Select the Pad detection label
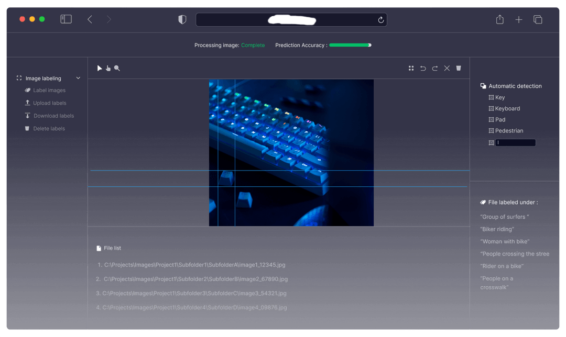This screenshot has width=566, height=337. 500,120
